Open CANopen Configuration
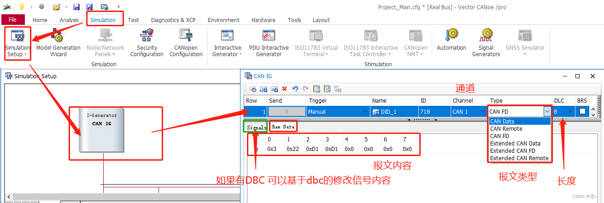The image size is (604, 203). pyautogui.click(x=186, y=43)
